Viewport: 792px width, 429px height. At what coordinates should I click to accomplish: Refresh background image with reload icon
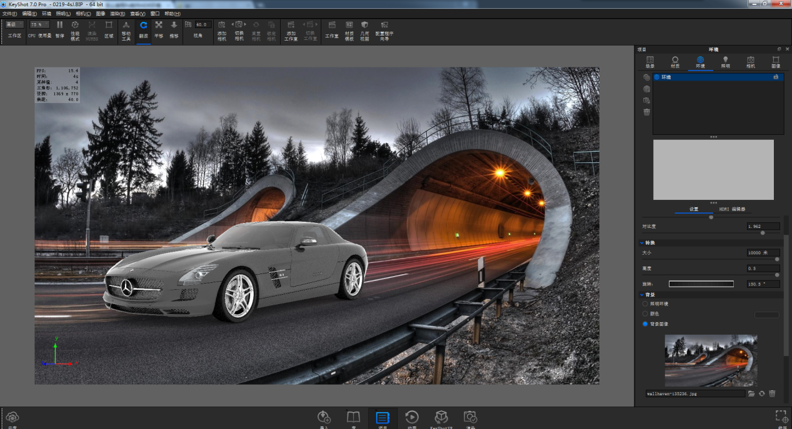point(761,393)
